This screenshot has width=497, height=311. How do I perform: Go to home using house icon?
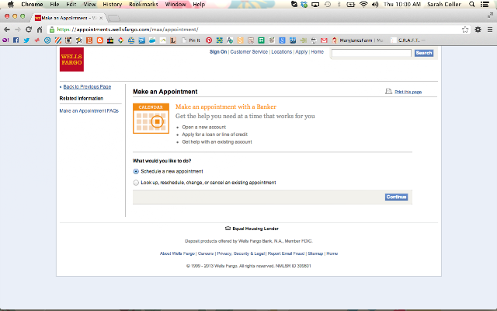40,30
